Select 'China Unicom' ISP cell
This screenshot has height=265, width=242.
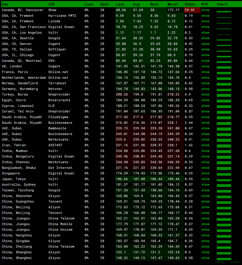[x=60, y=230]
